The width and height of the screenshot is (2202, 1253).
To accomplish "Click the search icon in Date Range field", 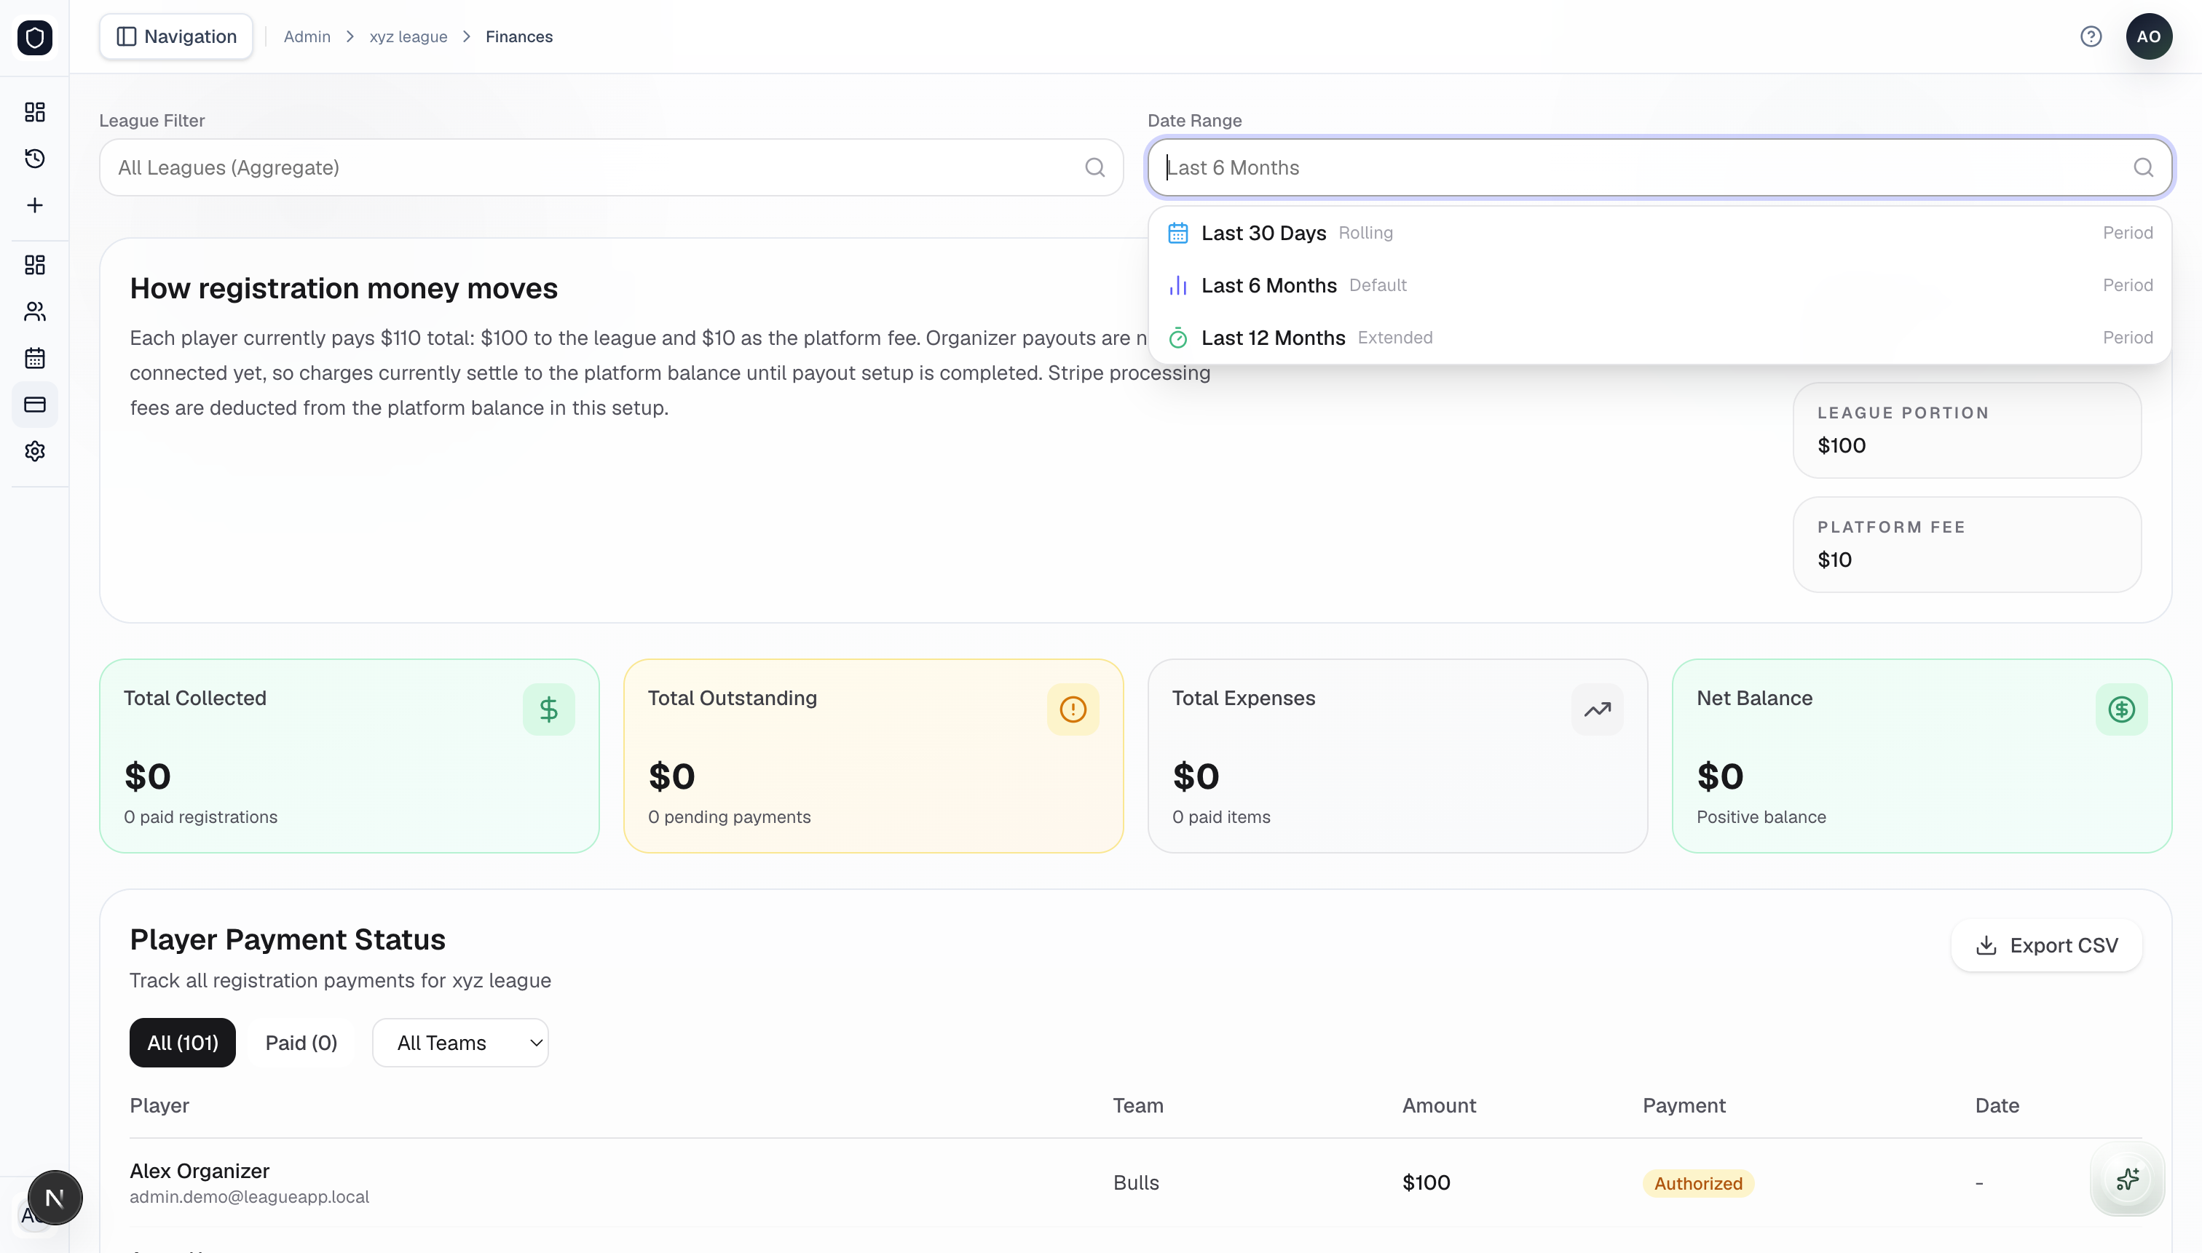I will [x=2144, y=167].
